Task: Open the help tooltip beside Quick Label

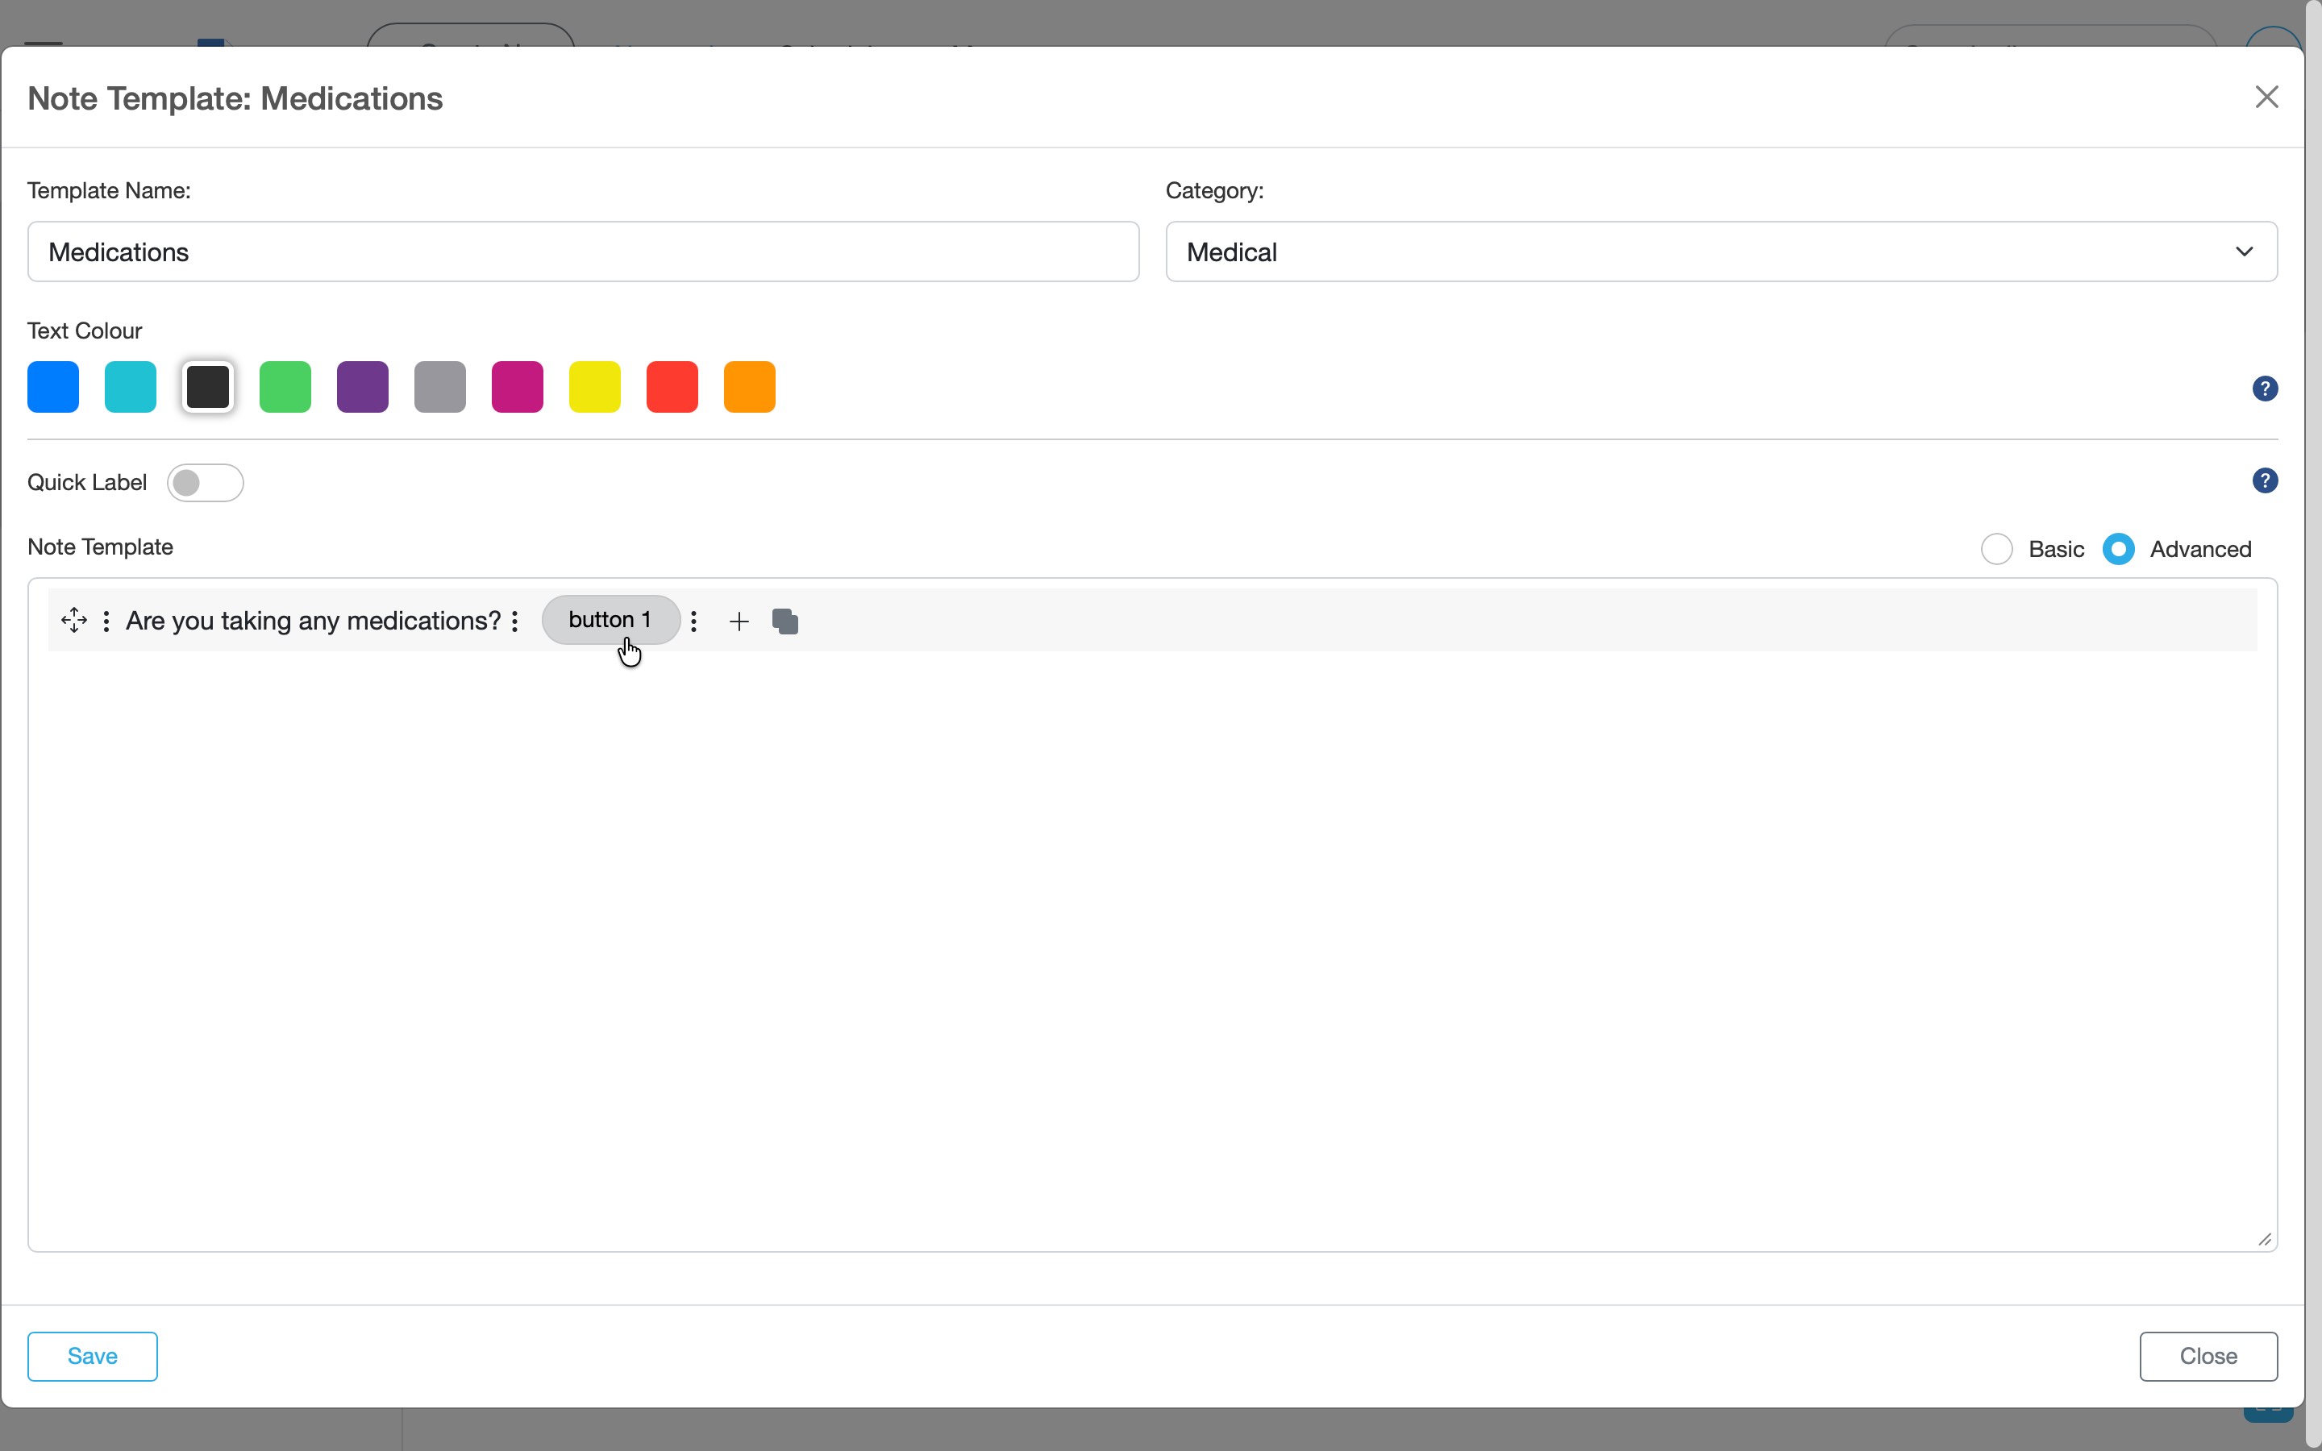Action: (x=2266, y=480)
